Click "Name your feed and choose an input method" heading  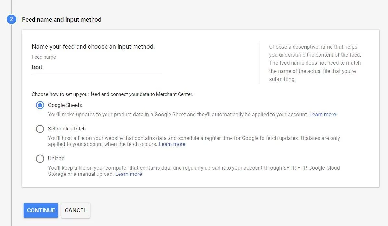point(93,47)
